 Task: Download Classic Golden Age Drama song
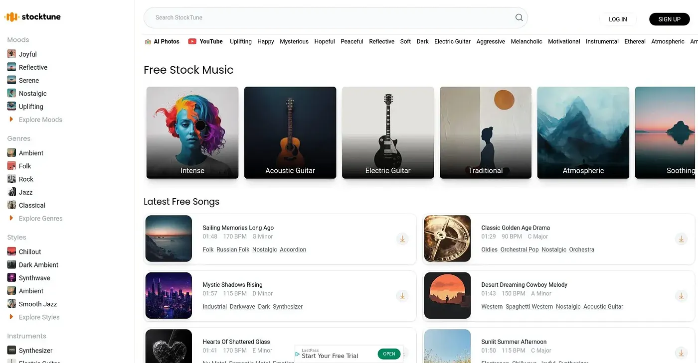pyautogui.click(x=681, y=239)
